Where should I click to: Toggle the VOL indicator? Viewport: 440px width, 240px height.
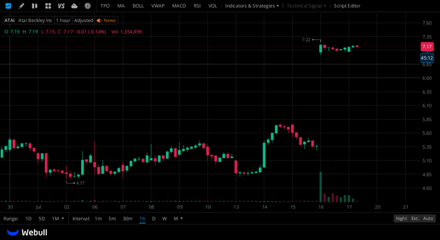213,6
